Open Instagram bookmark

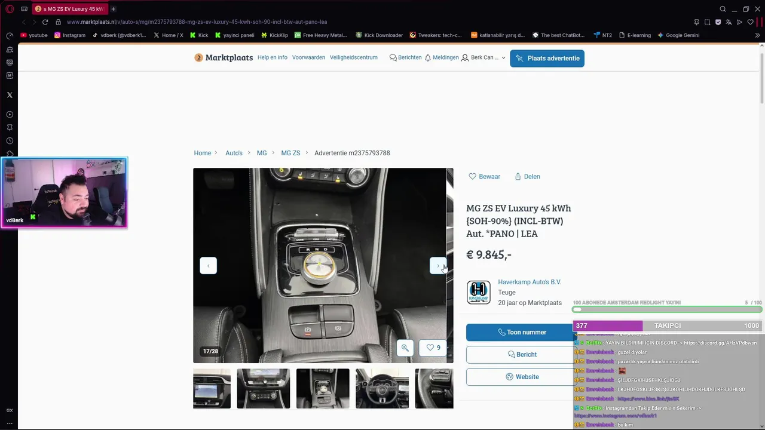70,35
